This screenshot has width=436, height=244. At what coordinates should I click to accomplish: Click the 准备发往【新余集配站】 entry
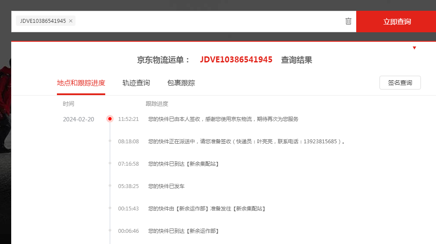coord(207,209)
